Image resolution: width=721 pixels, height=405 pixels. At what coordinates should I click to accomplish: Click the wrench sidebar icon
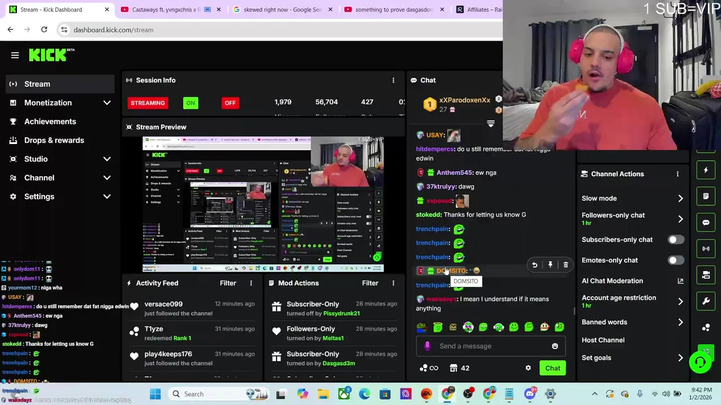tap(706, 301)
